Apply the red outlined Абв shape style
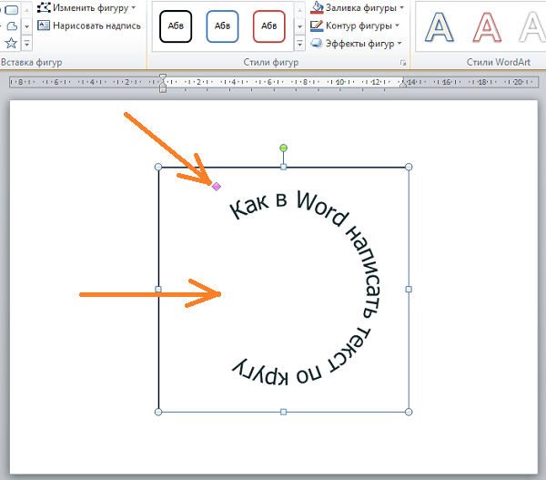 pyautogui.click(x=268, y=26)
